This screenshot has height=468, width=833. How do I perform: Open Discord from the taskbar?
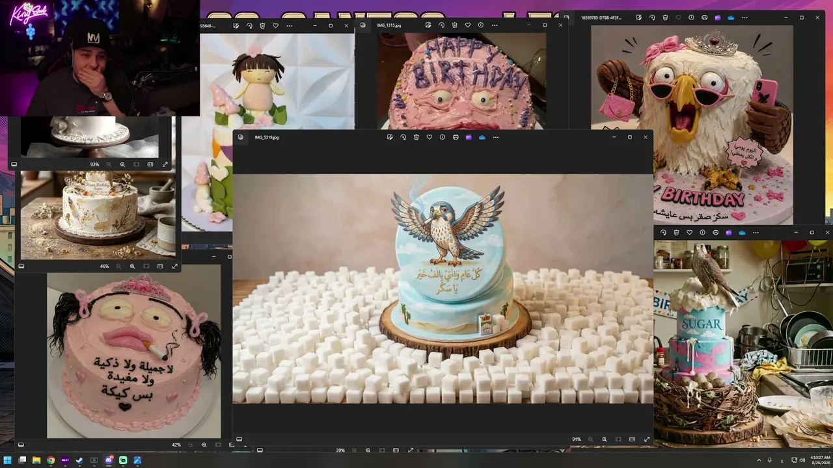click(x=109, y=460)
